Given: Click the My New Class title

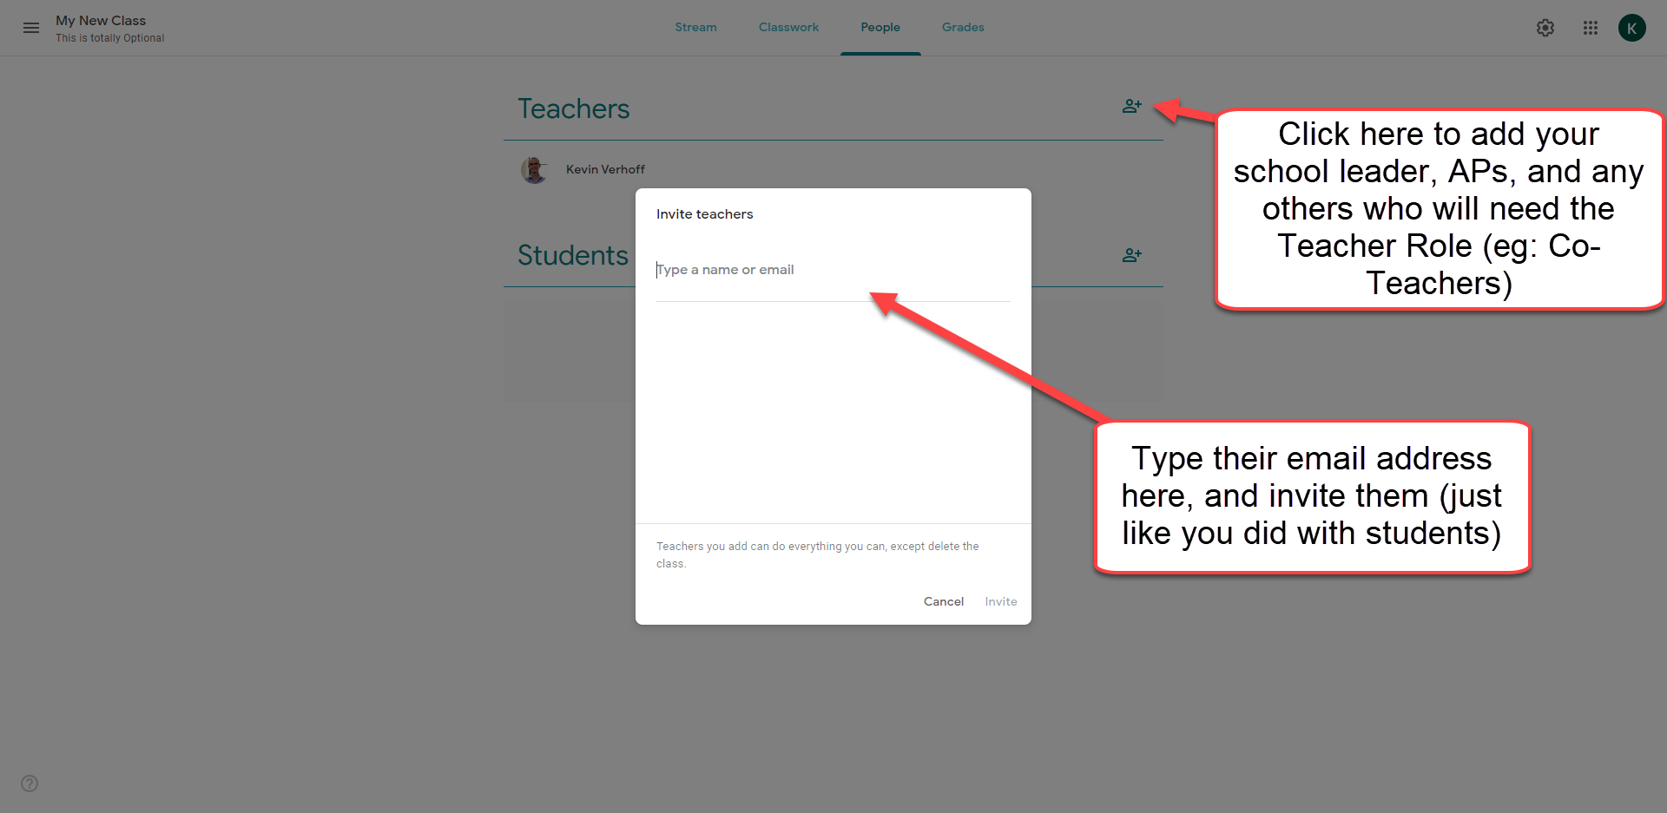Looking at the screenshot, I should pyautogui.click(x=101, y=21).
